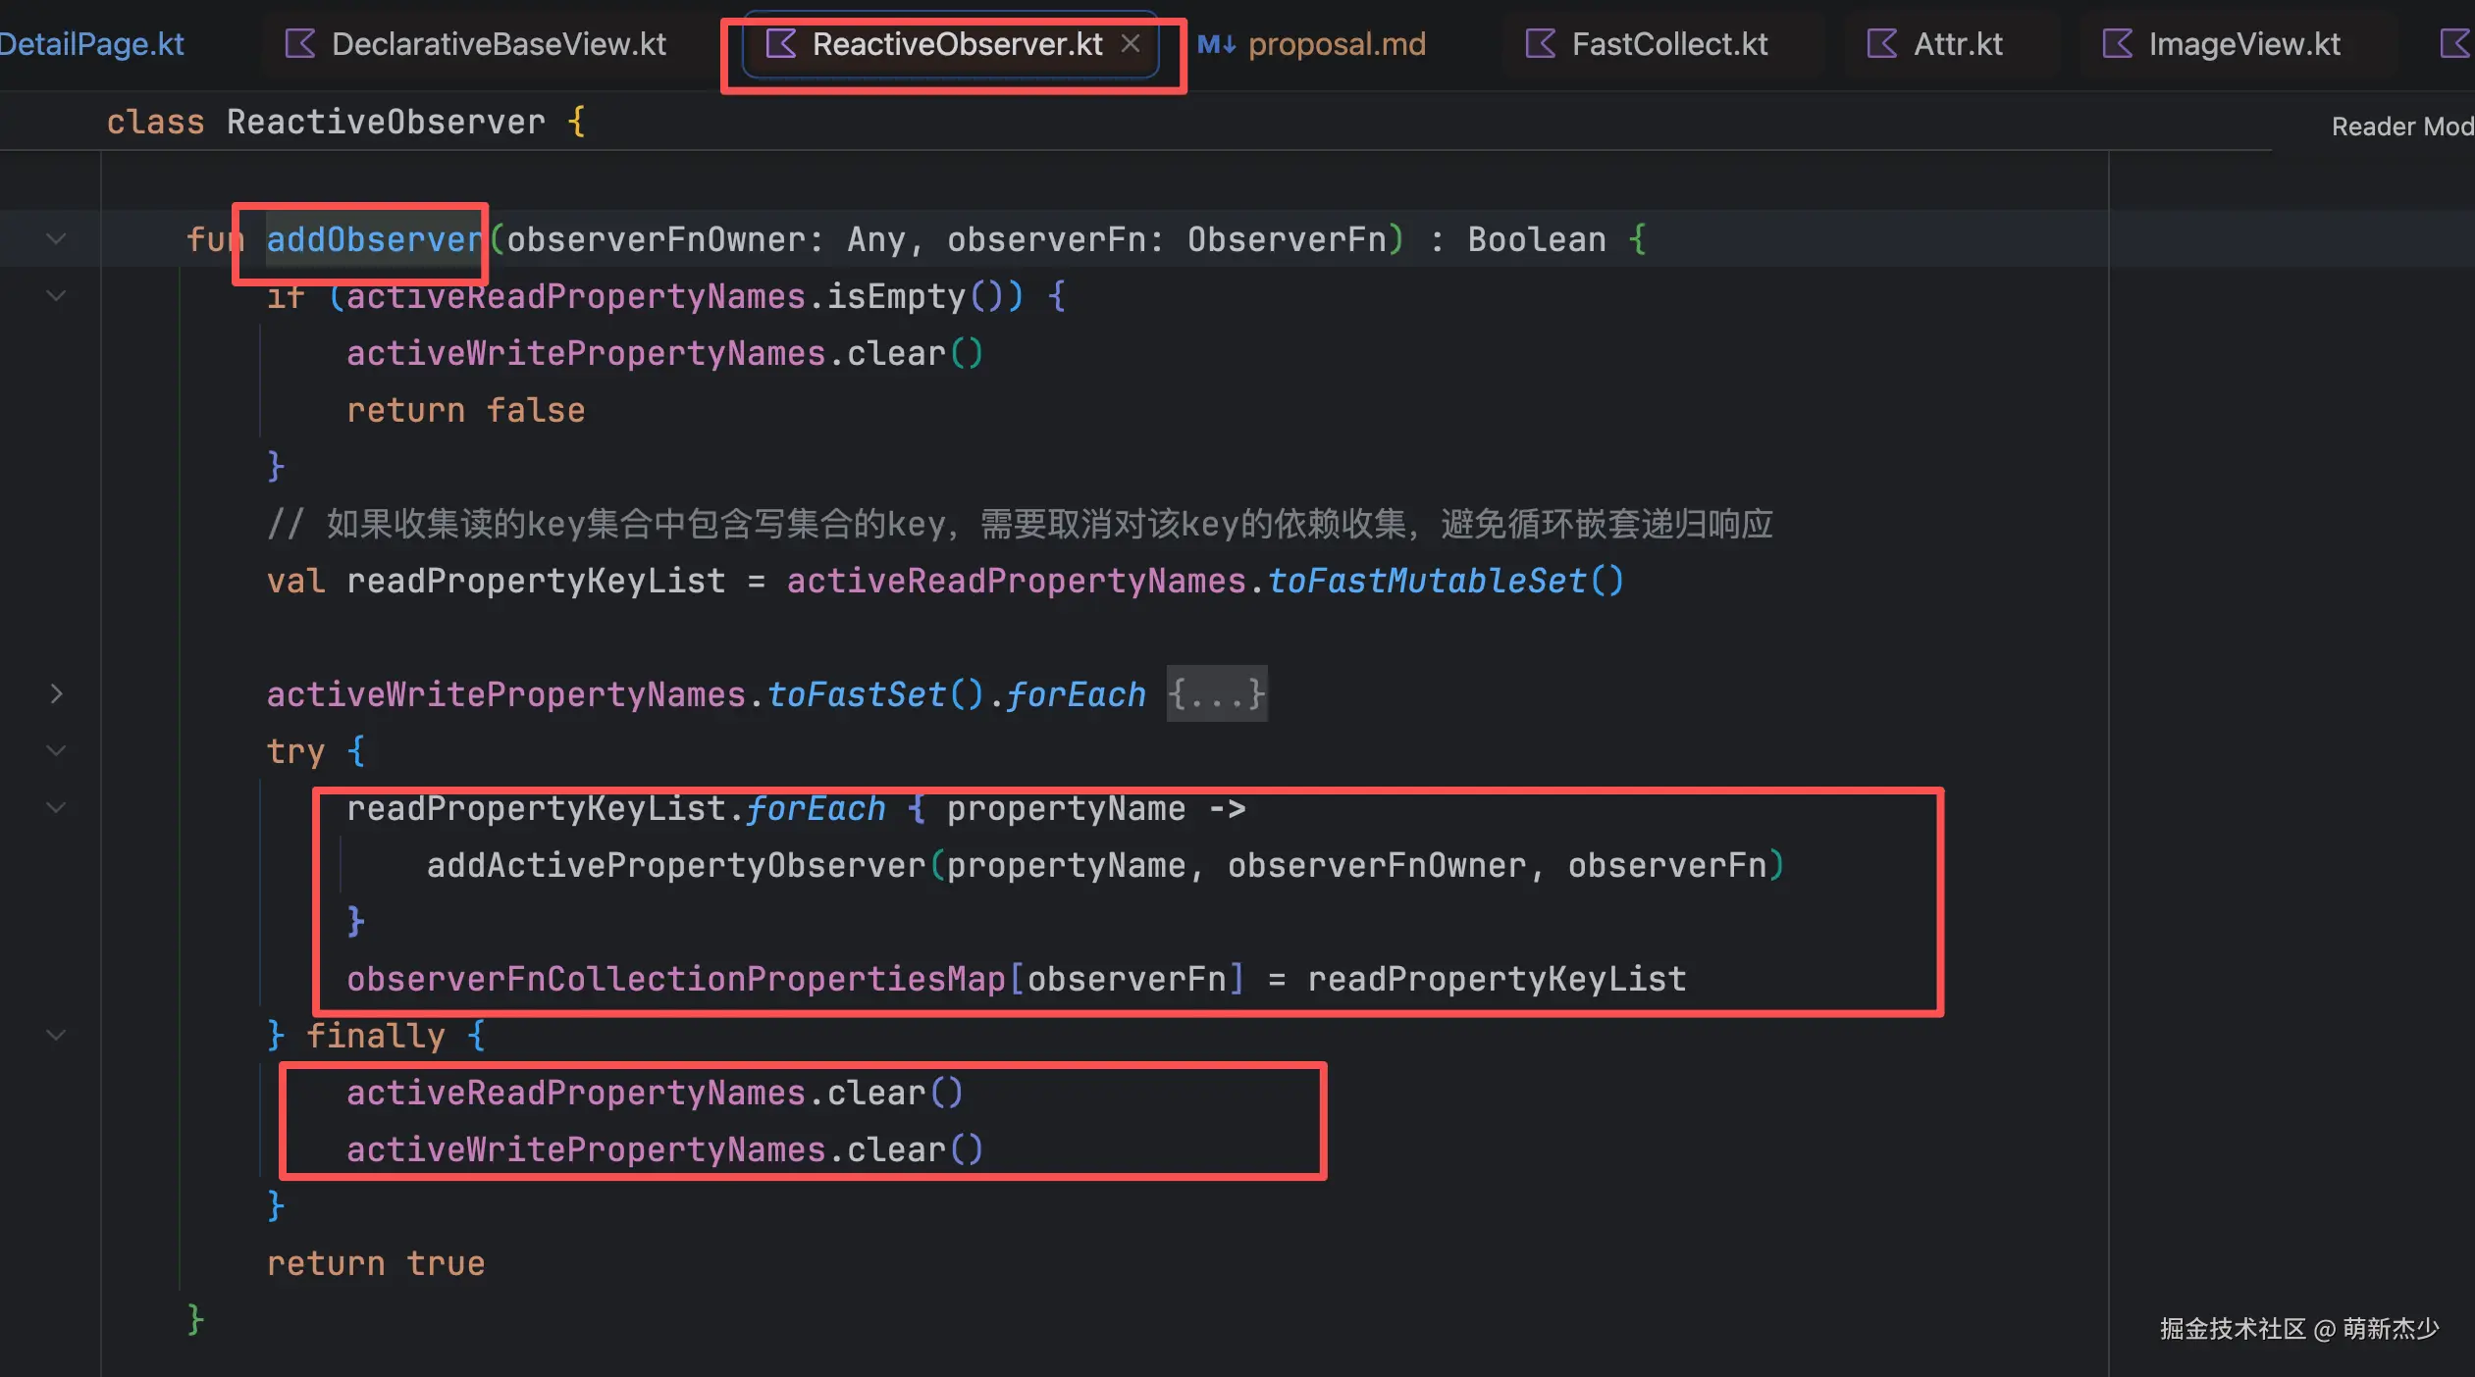This screenshot has width=2475, height=1377.
Task: Click the return true statement
Action: pos(376,1263)
